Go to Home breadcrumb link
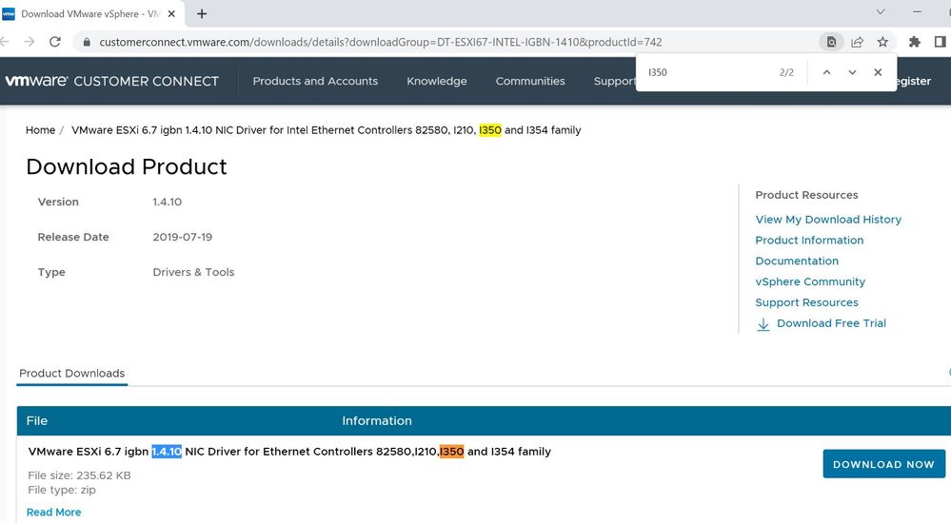This screenshot has width=951, height=523. pos(40,129)
